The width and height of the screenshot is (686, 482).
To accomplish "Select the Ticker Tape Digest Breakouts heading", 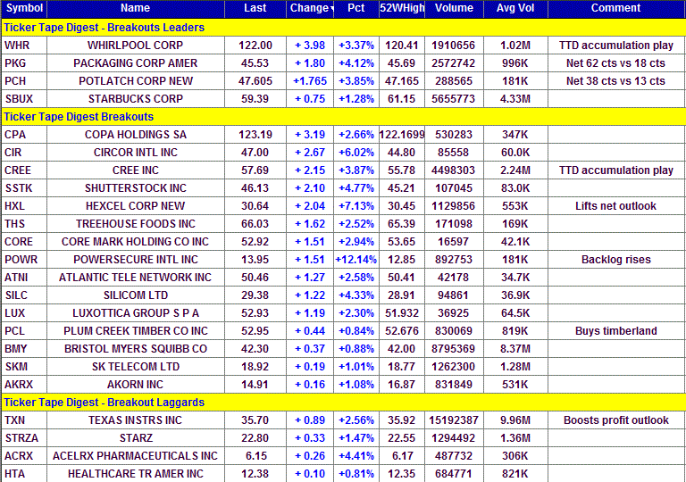I will click(79, 117).
